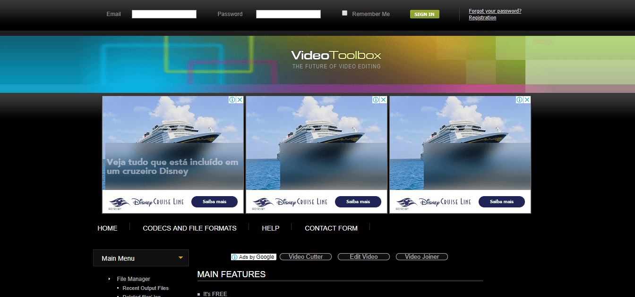Open the Edit Video ad link
Screen dimensions: 635x297
tap(364, 257)
